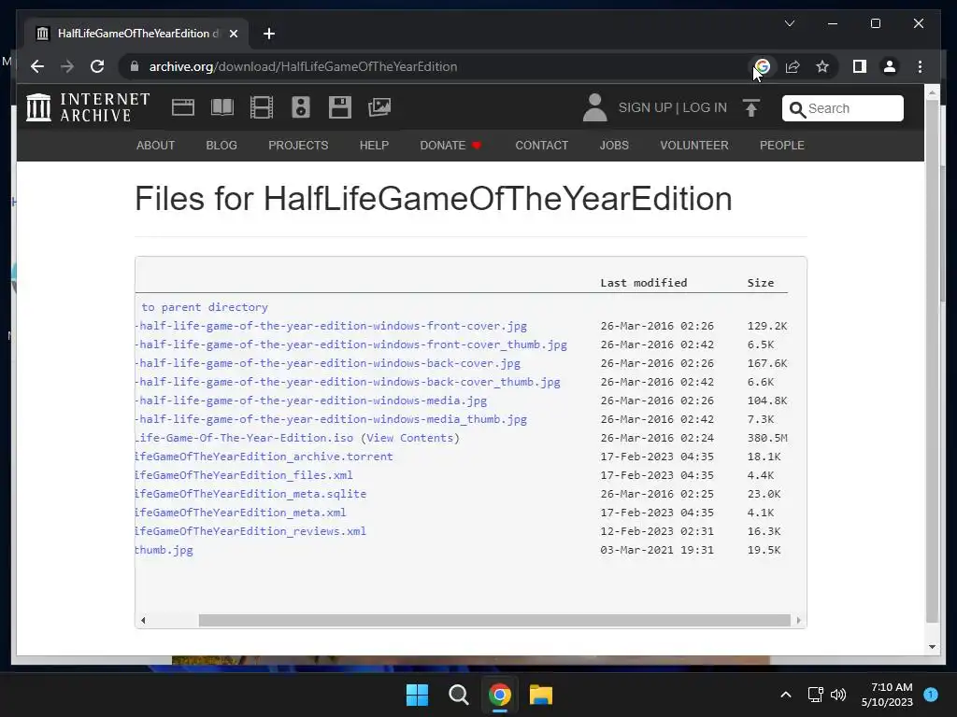Click the network tray icon
This screenshot has width=957, height=717.
tap(815, 695)
